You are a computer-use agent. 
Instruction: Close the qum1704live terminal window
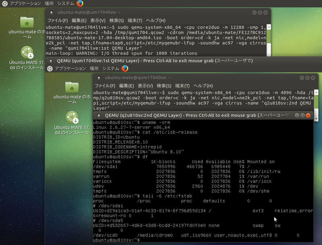point(313,78)
